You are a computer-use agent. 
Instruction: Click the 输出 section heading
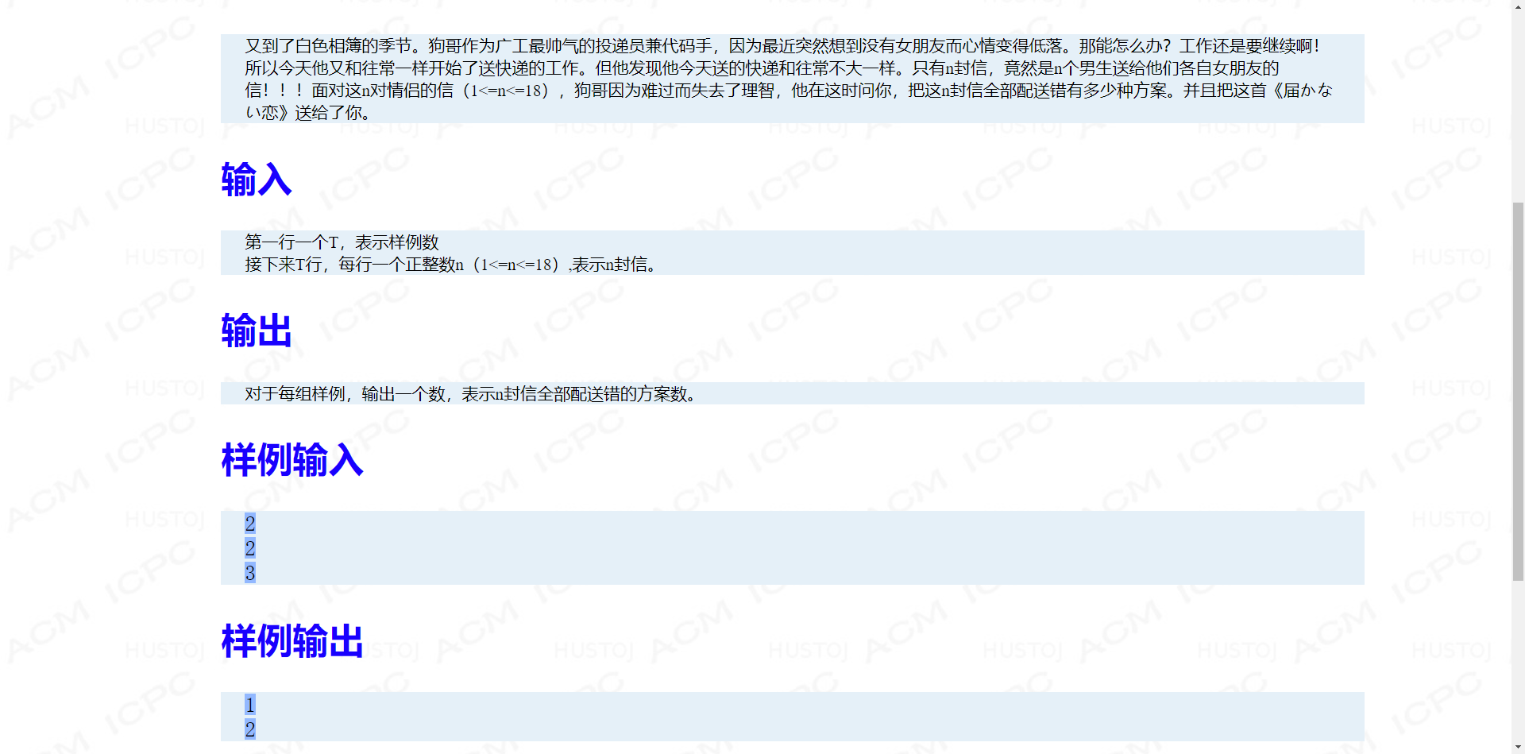pos(257,331)
